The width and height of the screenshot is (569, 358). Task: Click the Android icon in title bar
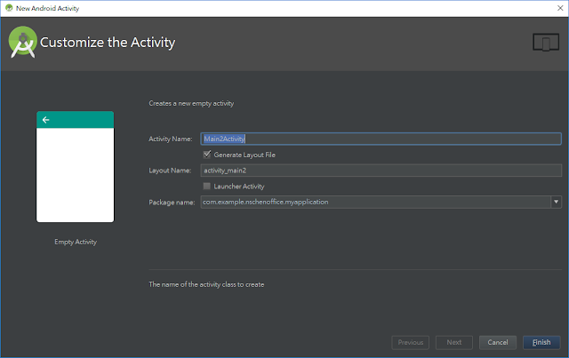tap(9, 8)
